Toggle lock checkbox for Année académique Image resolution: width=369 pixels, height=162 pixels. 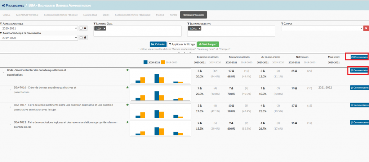81,28
